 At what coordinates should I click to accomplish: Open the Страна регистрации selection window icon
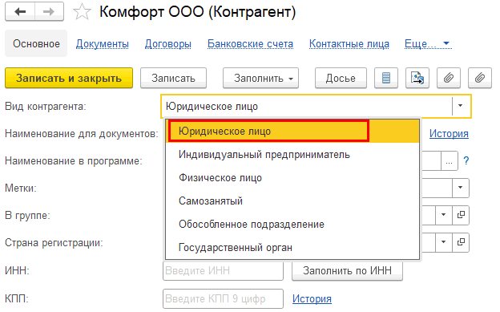(x=461, y=242)
